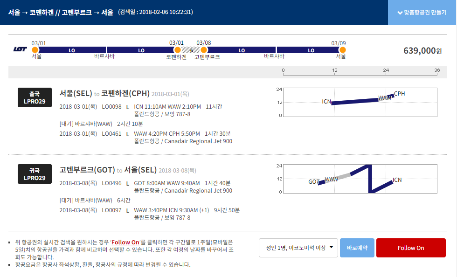
Task: Click the LOT airline logo
Action: point(20,48)
